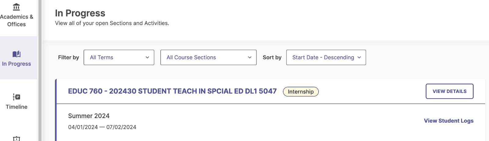Click the All Course Sections chevron arrow
The height and width of the screenshot is (141, 489).
[x=250, y=58]
